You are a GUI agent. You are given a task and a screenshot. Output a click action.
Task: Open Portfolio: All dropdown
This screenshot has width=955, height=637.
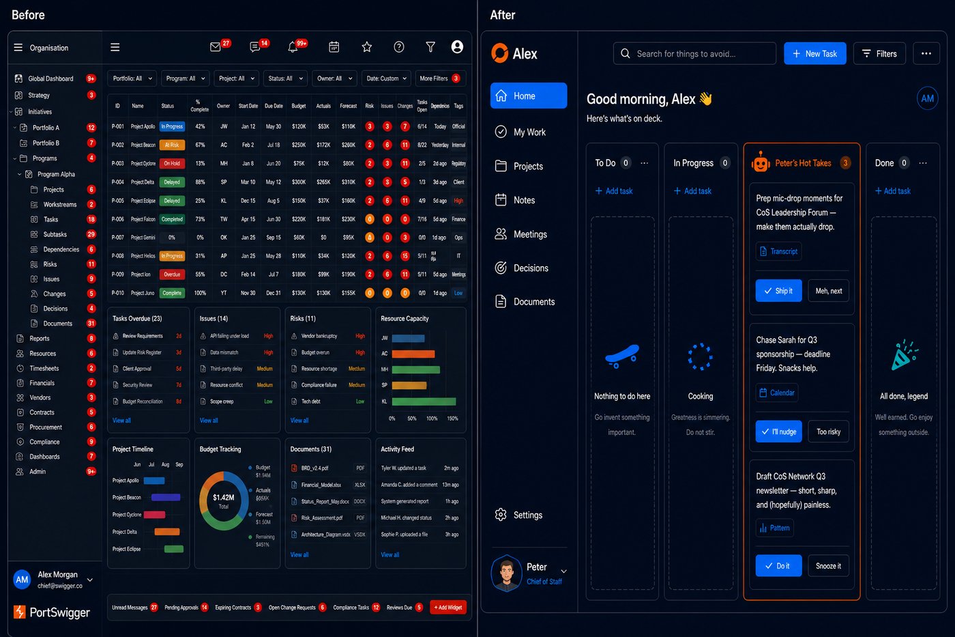click(x=132, y=79)
